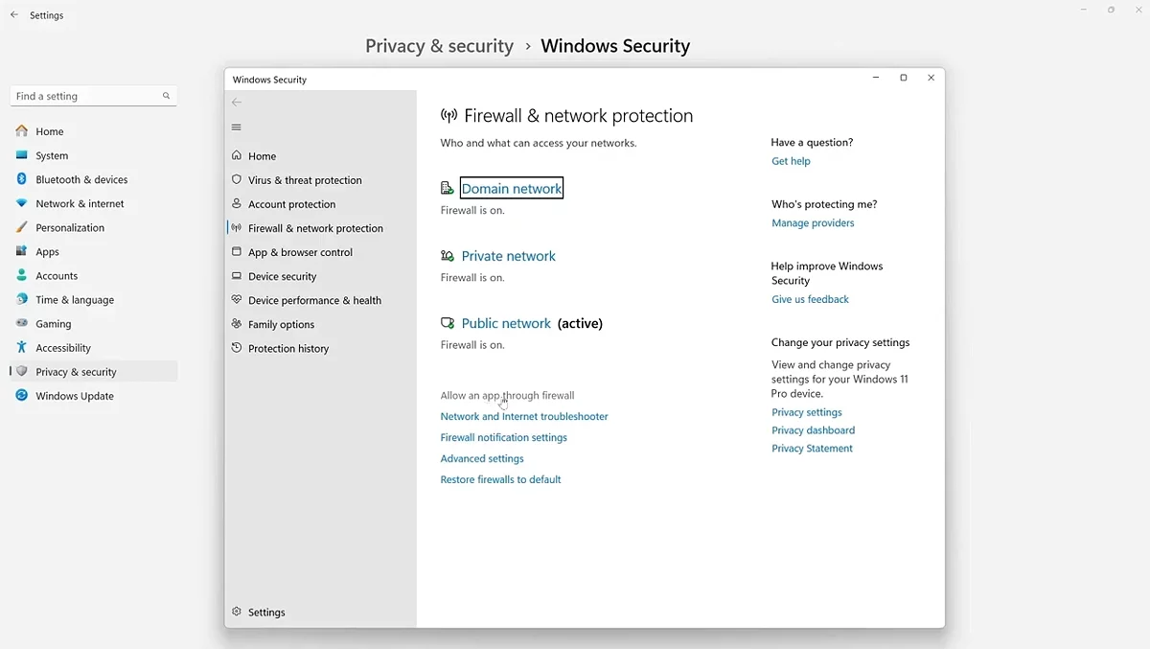Image resolution: width=1150 pixels, height=649 pixels.
Task: Click the Account protection person icon
Action: tap(237, 203)
